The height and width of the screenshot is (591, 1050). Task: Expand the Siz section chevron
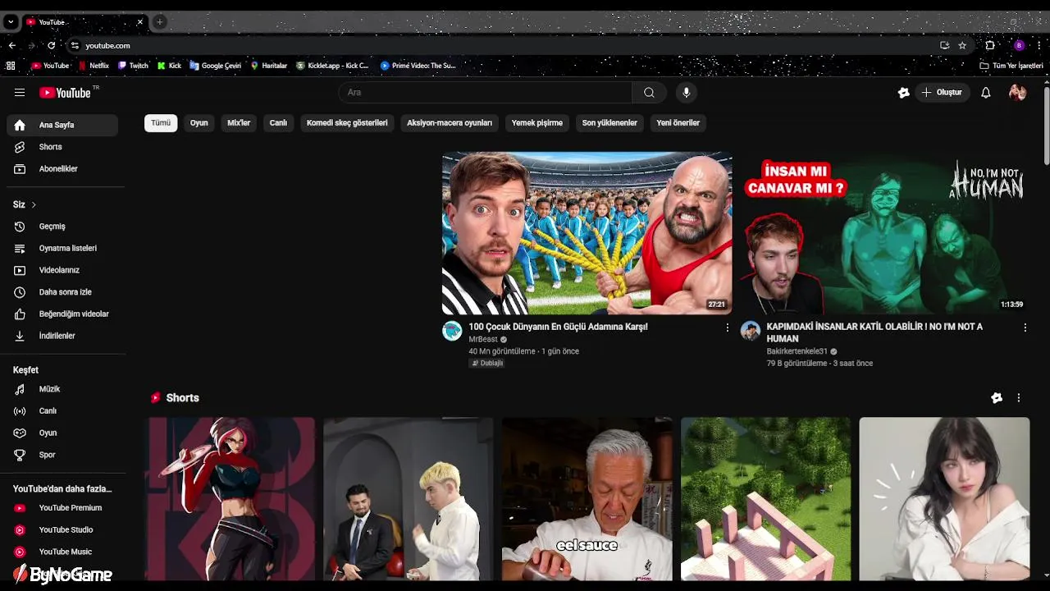tap(34, 204)
